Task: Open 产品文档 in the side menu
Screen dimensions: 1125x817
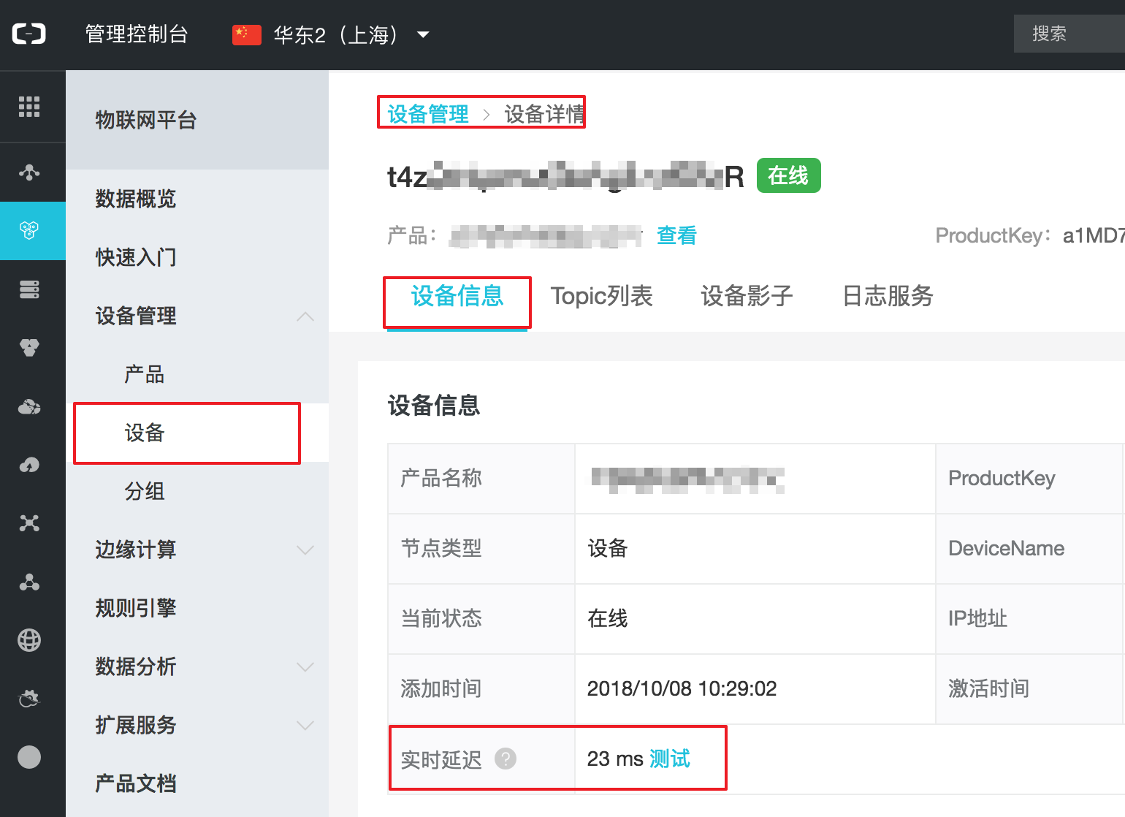Action: (x=136, y=783)
